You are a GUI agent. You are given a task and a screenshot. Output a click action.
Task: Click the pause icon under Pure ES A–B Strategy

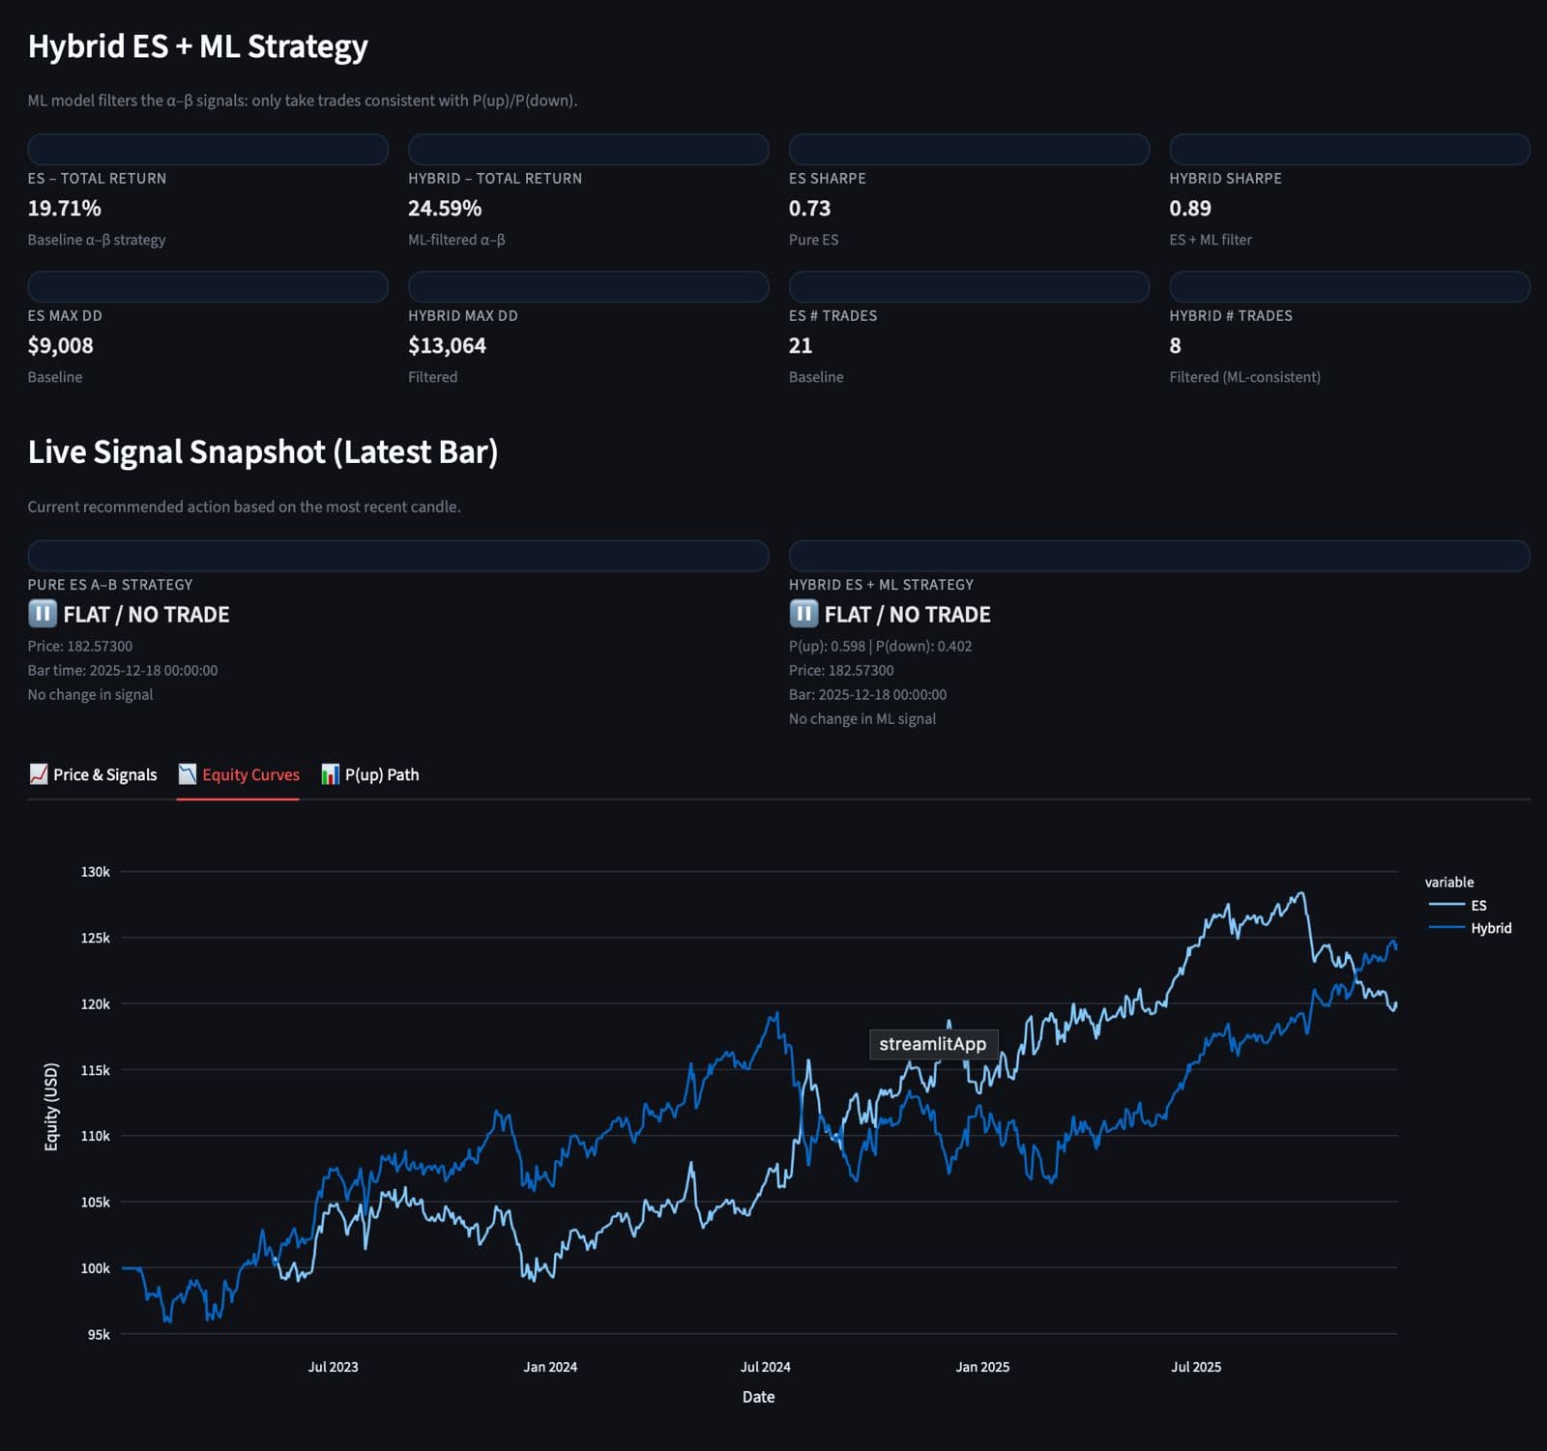click(x=43, y=614)
